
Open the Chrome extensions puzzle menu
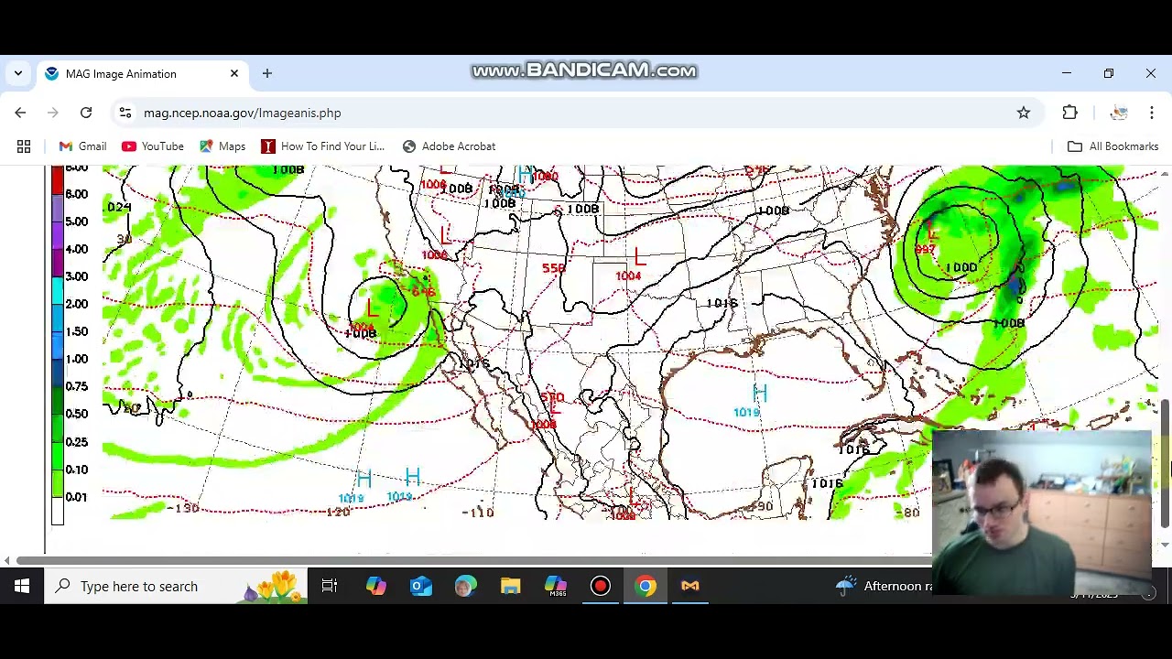click(1069, 113)
